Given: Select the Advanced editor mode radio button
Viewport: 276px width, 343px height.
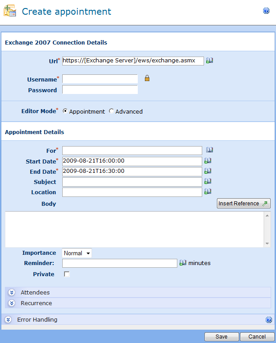Looking at the screenshot, I should pyautogui.click(x=112, y=111).
